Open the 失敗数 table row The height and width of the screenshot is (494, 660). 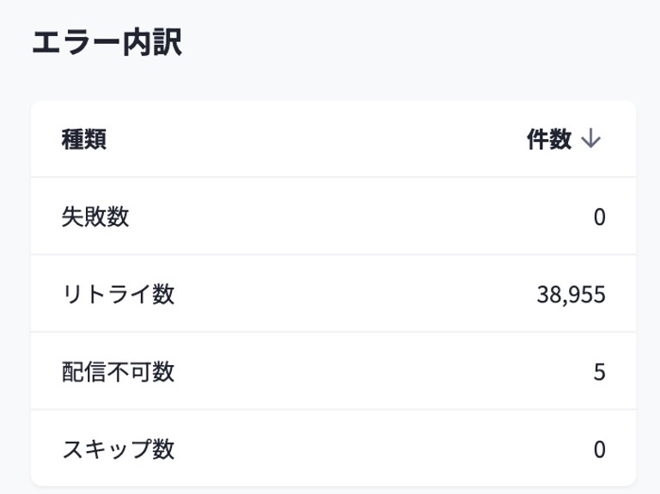click(333, 217)
